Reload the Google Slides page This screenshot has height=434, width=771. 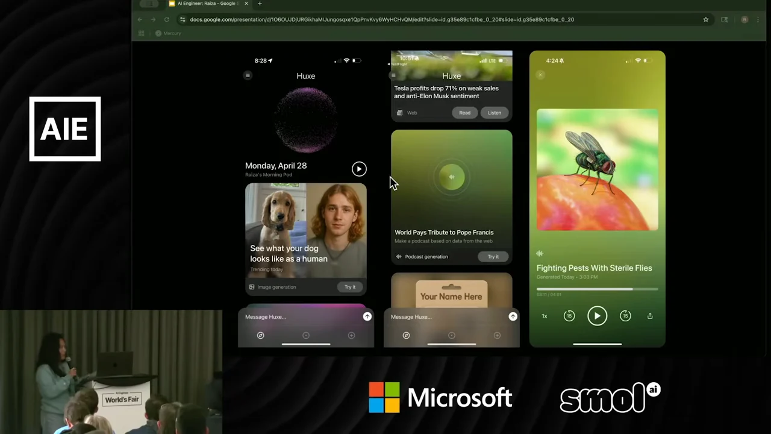click(x=166, y=19)
